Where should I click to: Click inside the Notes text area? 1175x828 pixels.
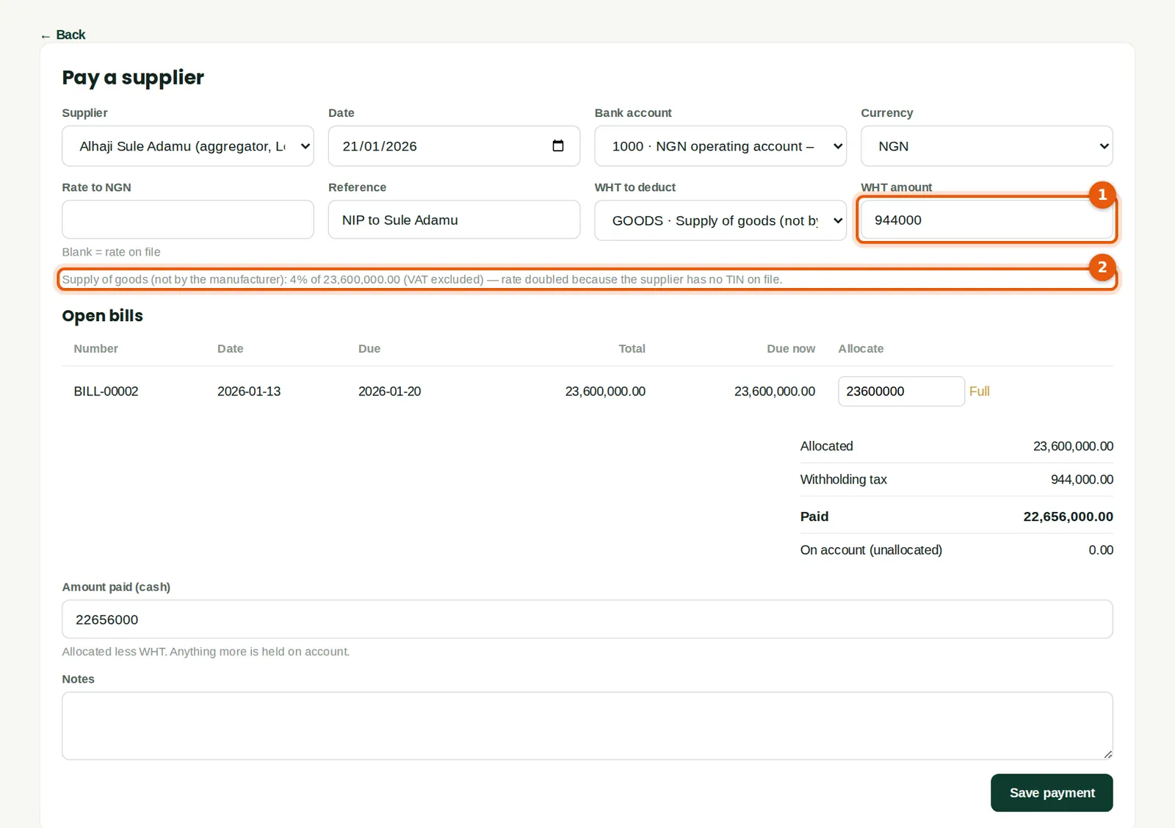pos(587,726)
